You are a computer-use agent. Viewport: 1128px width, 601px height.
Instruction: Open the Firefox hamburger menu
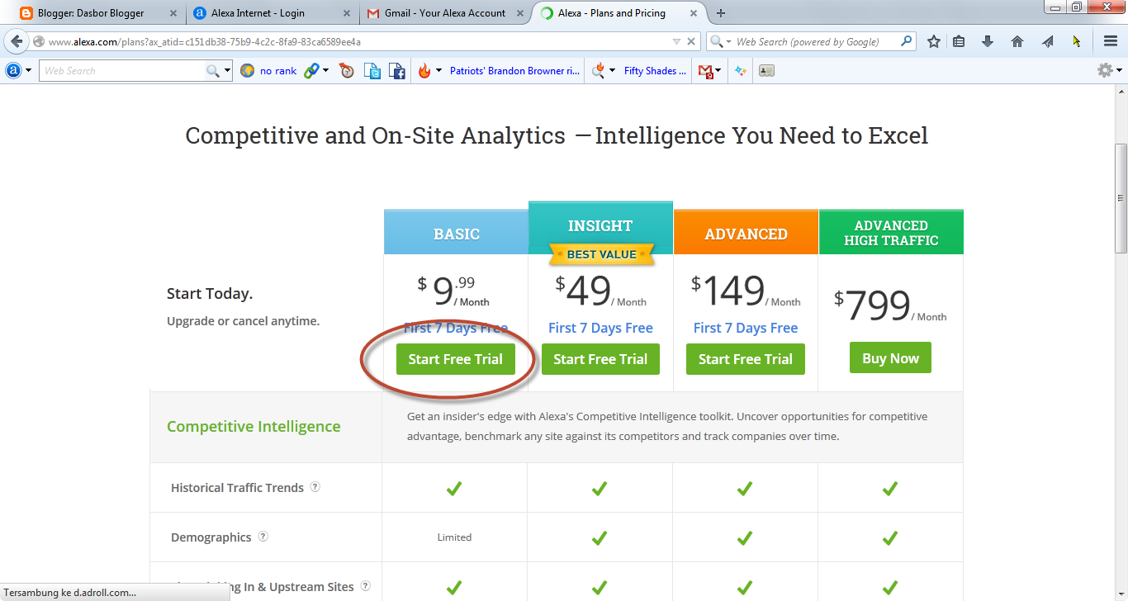click(1111, 41)
